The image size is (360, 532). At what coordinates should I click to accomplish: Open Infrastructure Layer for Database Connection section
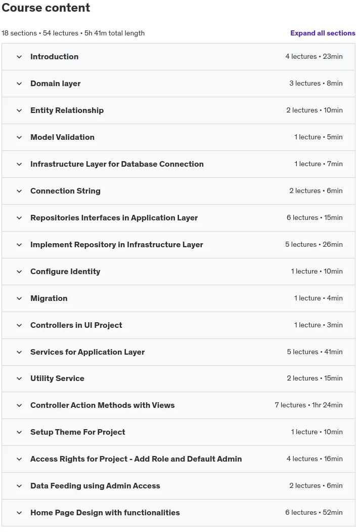tap(178, 164)
